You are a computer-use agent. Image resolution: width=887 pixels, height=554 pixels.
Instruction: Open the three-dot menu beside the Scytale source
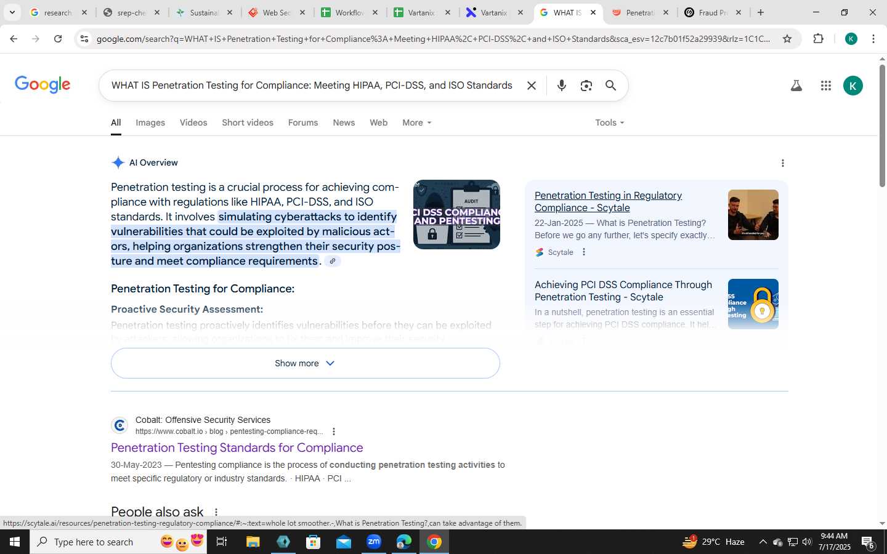[584, 252]
